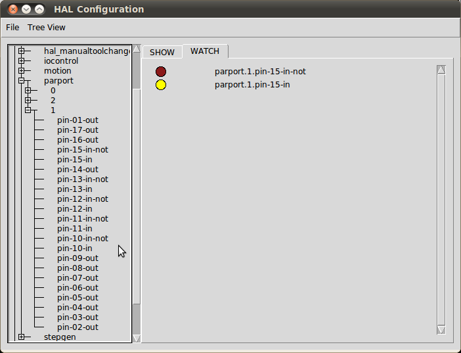461x353 pixels.
Task: Expand the motion tree node
Action: tap(21, 71)
